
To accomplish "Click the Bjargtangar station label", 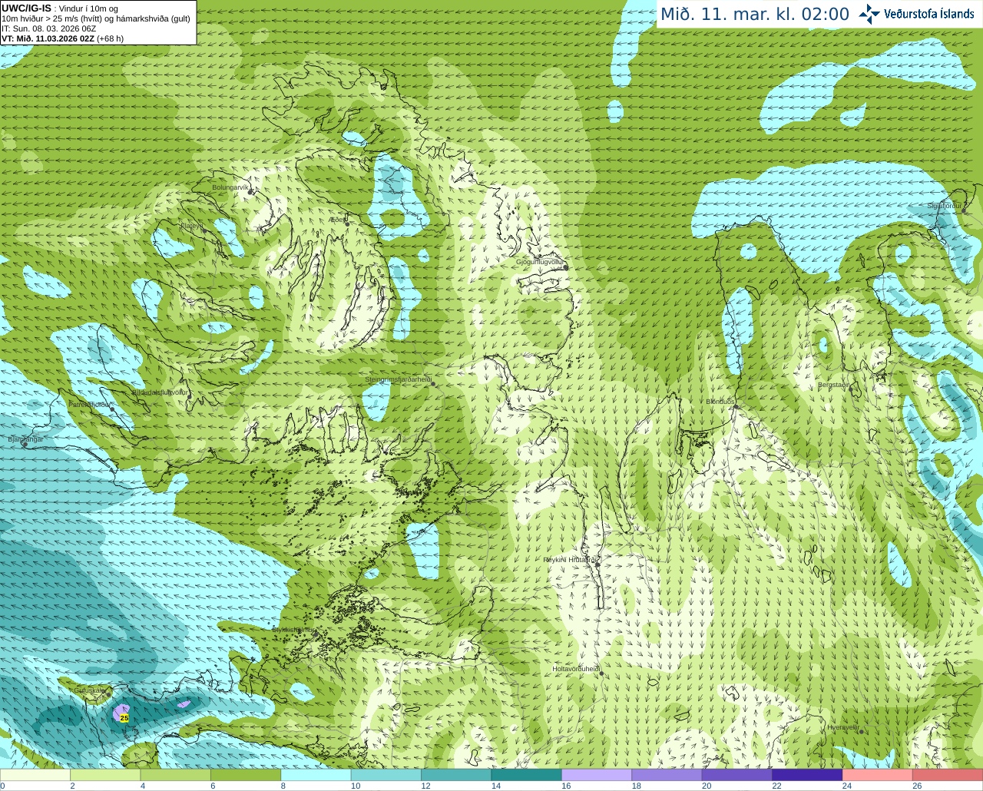I will [x=25, y=439].
